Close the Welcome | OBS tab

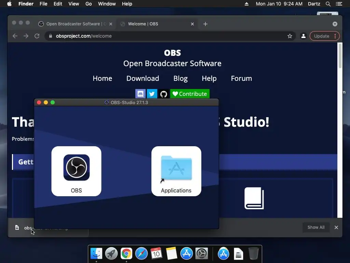tap(192, 24)
